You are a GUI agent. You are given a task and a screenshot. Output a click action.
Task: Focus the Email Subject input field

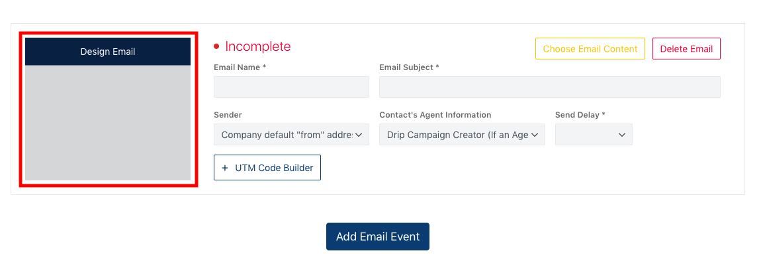click(549, 87)
